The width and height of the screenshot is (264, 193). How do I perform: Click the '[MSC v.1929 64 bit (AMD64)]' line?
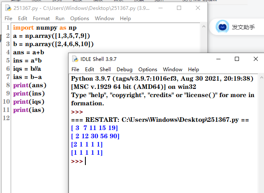pos(133,87)
